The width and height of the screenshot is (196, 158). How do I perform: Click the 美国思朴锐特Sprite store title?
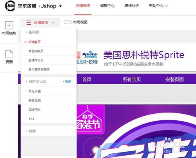coord(144,55)
